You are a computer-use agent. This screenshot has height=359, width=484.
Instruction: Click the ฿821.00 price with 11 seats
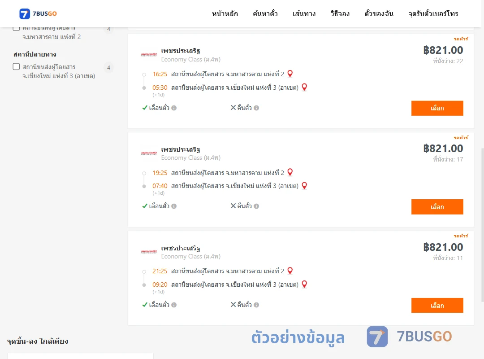[443, 247]
